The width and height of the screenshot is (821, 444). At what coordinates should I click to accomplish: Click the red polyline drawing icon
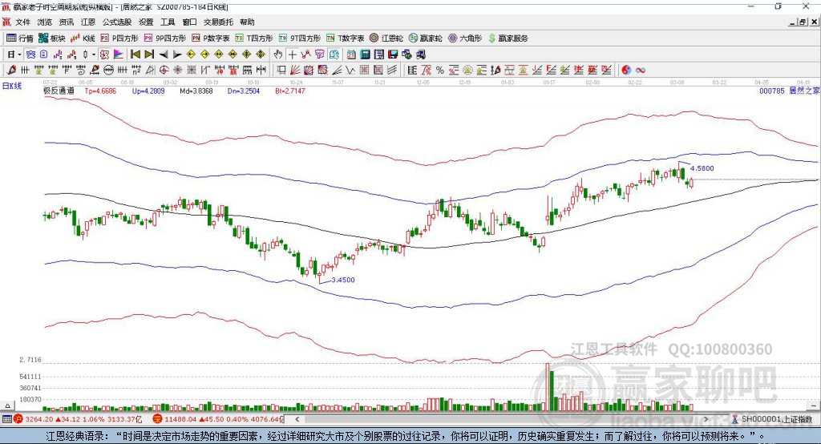305,54
